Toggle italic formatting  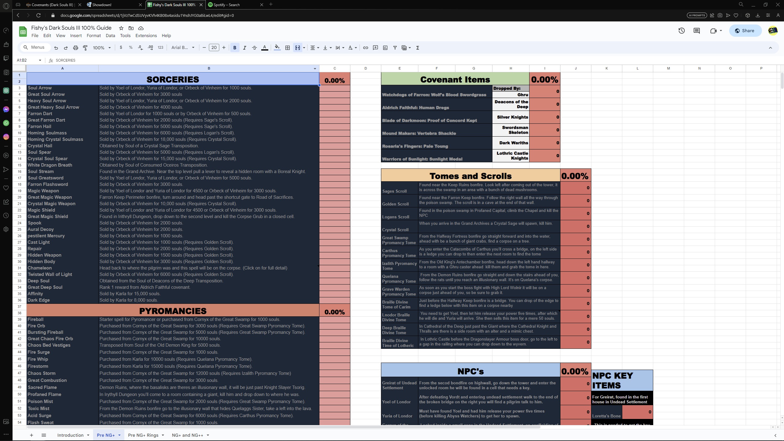point(244,48)
